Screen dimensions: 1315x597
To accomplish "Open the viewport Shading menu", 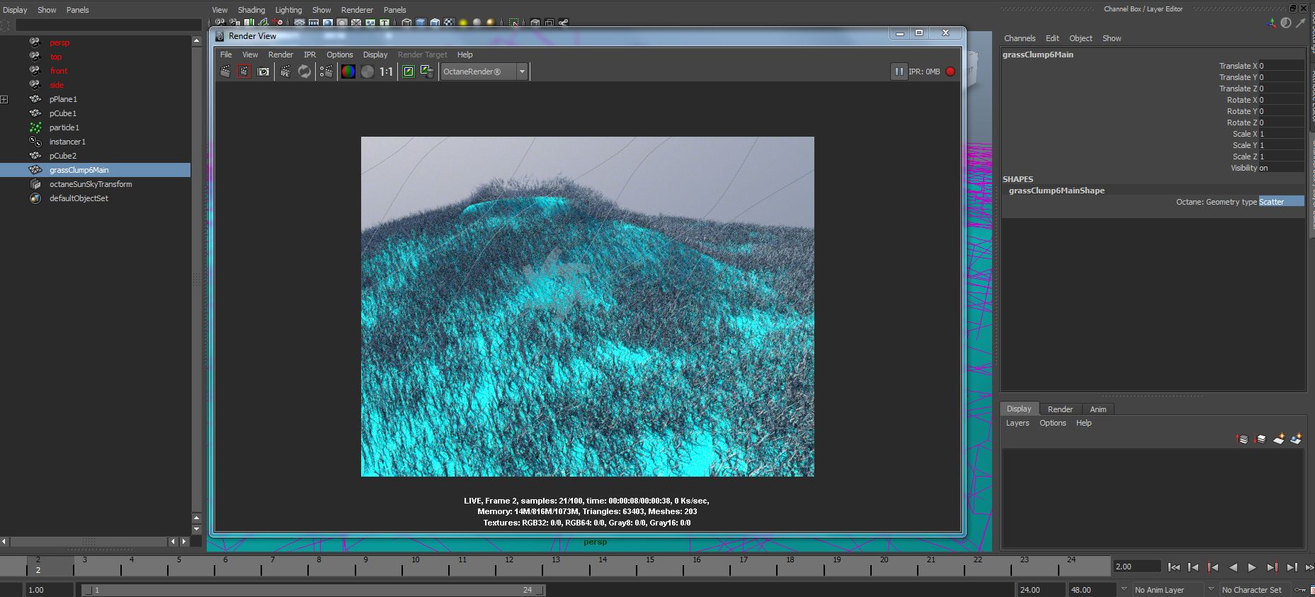I will tap(251, 10).
